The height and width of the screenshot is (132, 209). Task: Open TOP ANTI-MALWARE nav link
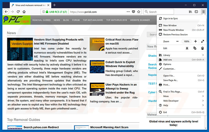pyautogui.click(x=93, y=20)
